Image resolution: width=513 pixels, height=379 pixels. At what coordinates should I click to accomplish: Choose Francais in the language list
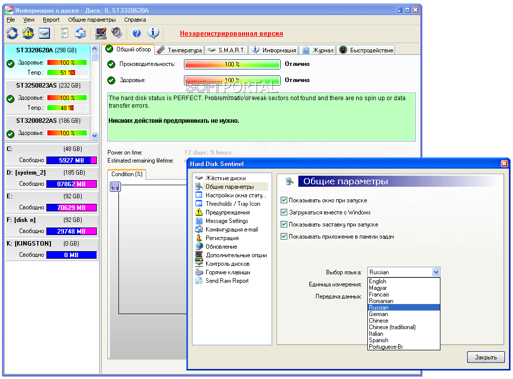pos(404,294)
